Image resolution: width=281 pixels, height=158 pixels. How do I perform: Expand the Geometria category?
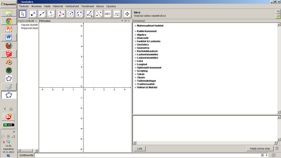pyautogui.click(x=136, y=48)
